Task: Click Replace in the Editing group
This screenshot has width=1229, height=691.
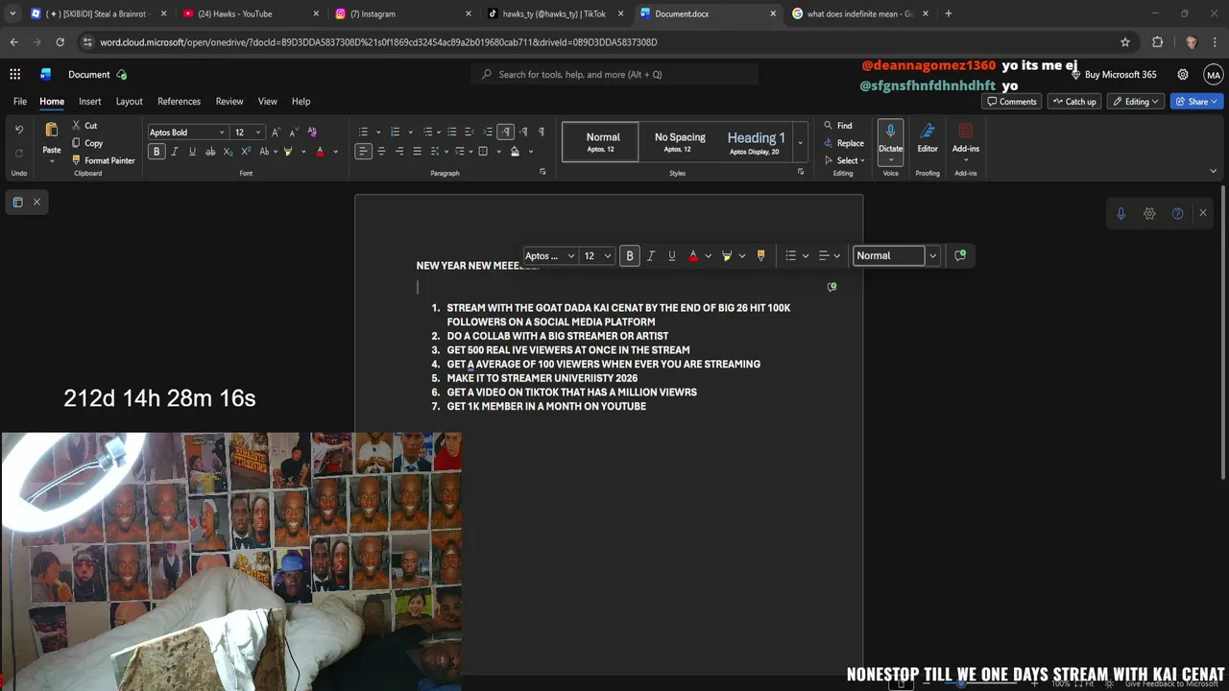Action: (844, 143)
